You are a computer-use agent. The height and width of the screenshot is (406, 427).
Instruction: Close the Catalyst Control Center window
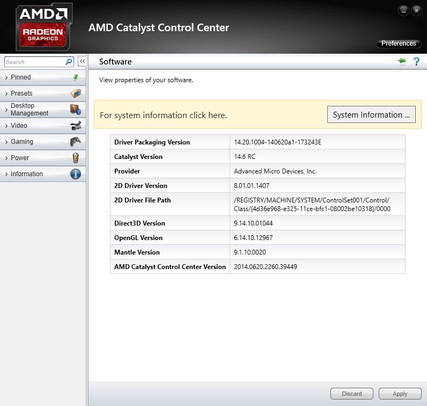416,11
